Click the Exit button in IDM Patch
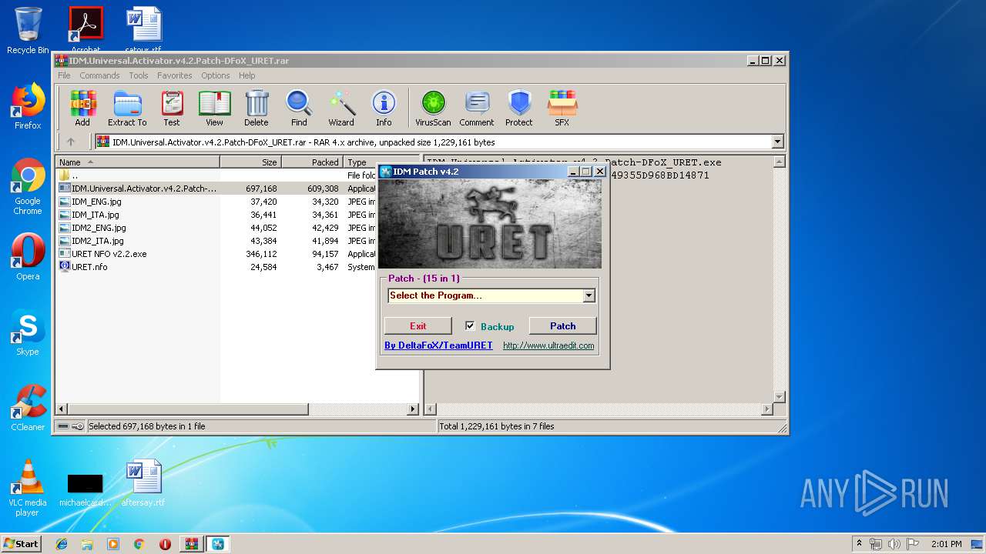 [418, 325]
